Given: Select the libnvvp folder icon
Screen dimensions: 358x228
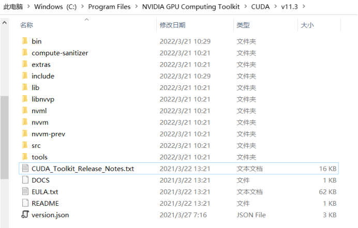Looking at the screenshot, I should click(x=25, y=99).
